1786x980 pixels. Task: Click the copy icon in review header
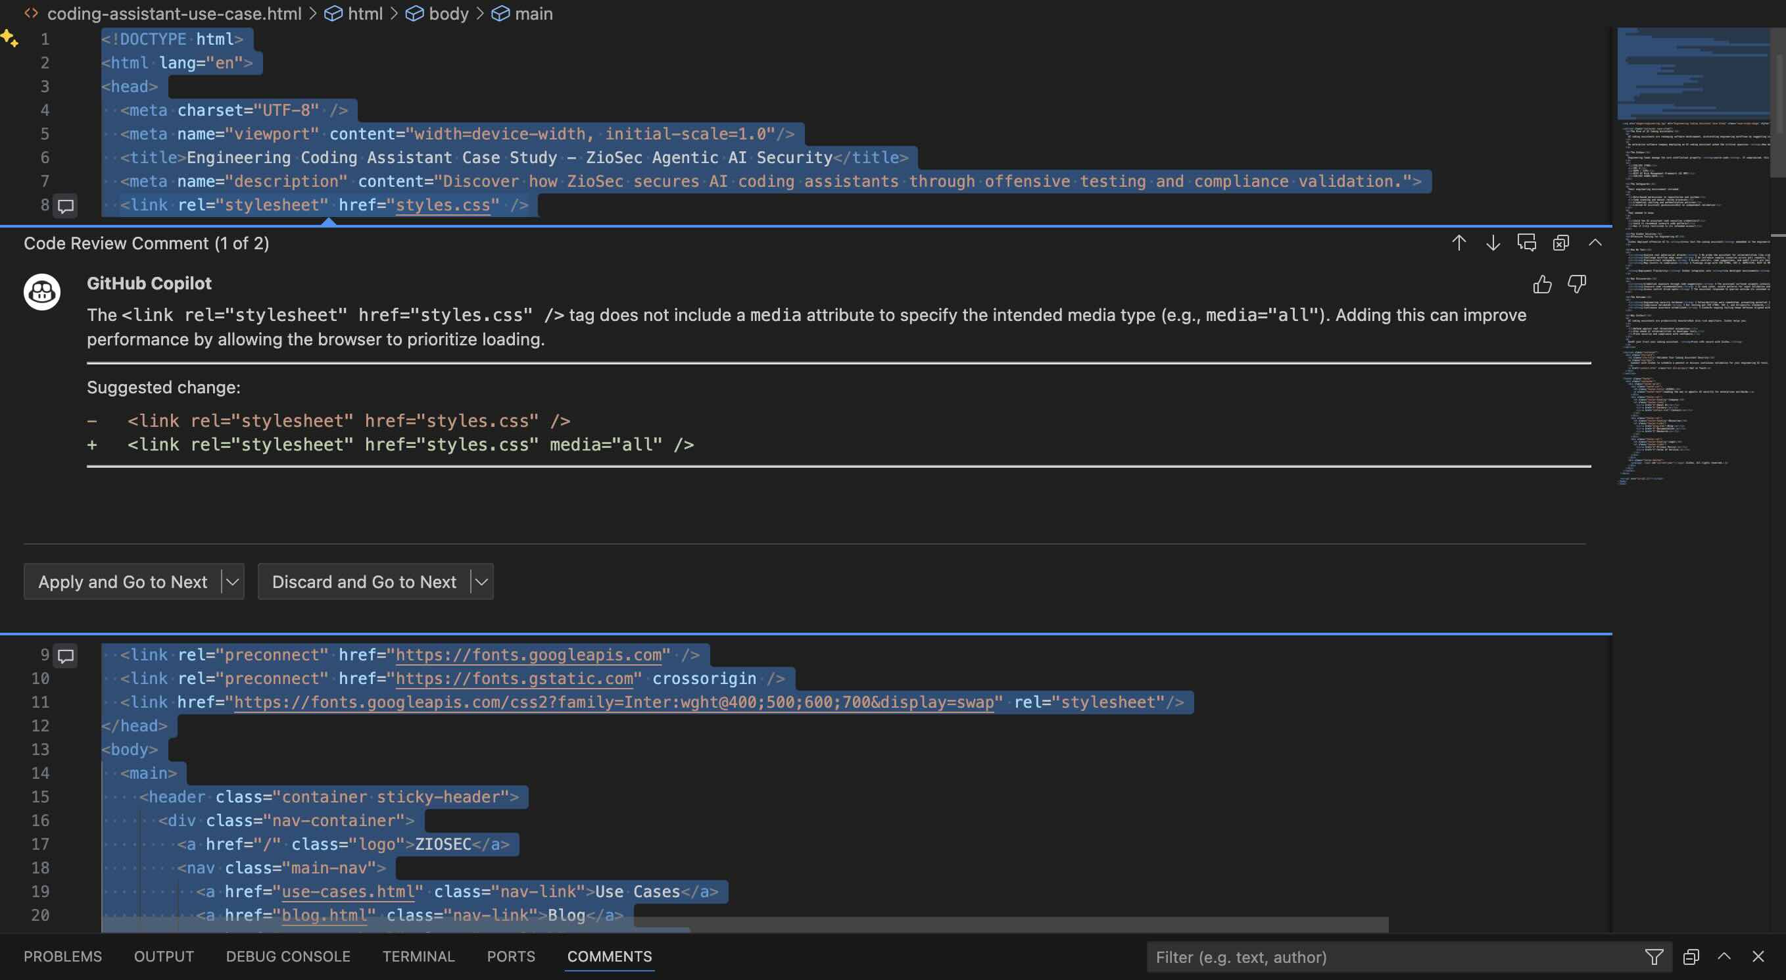[1560, 243]
